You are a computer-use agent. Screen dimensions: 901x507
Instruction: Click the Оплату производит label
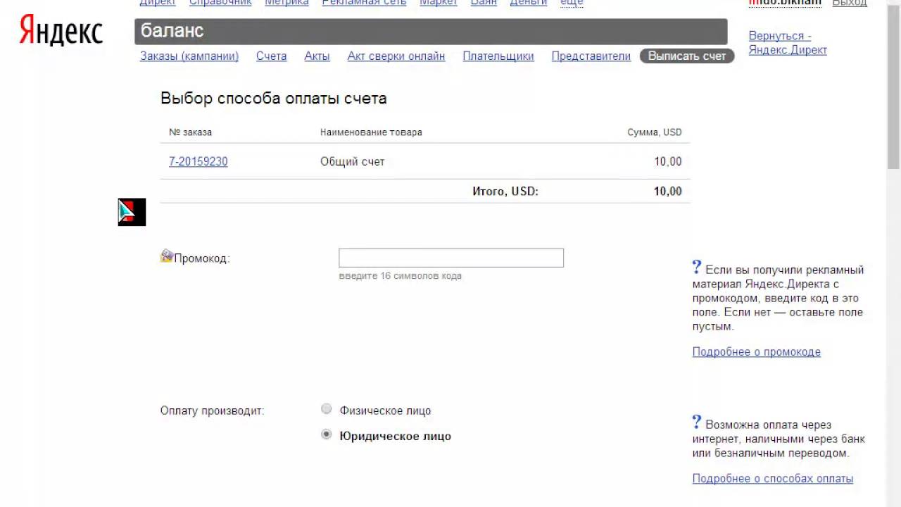point(213,411)
